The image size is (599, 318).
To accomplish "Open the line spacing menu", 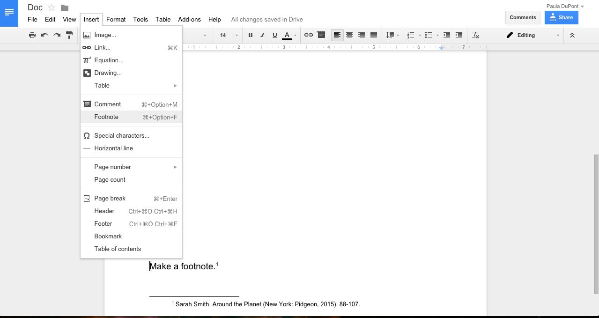I will click(392, 35).
